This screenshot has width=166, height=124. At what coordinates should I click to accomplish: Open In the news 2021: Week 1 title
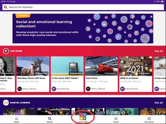coord(65,78)
